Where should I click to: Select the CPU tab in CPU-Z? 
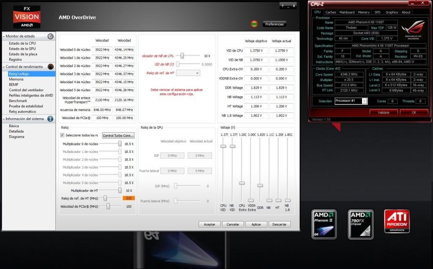tap(317, 12)
